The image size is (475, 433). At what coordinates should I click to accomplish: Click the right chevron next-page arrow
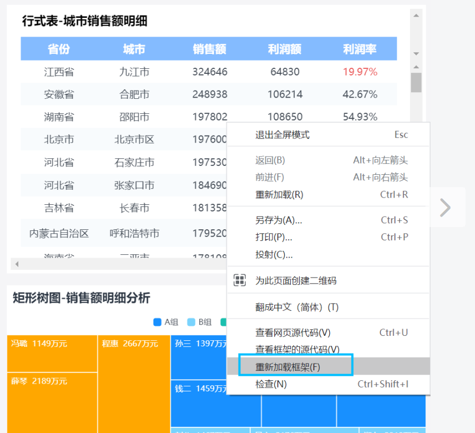[x=445, y=207]
